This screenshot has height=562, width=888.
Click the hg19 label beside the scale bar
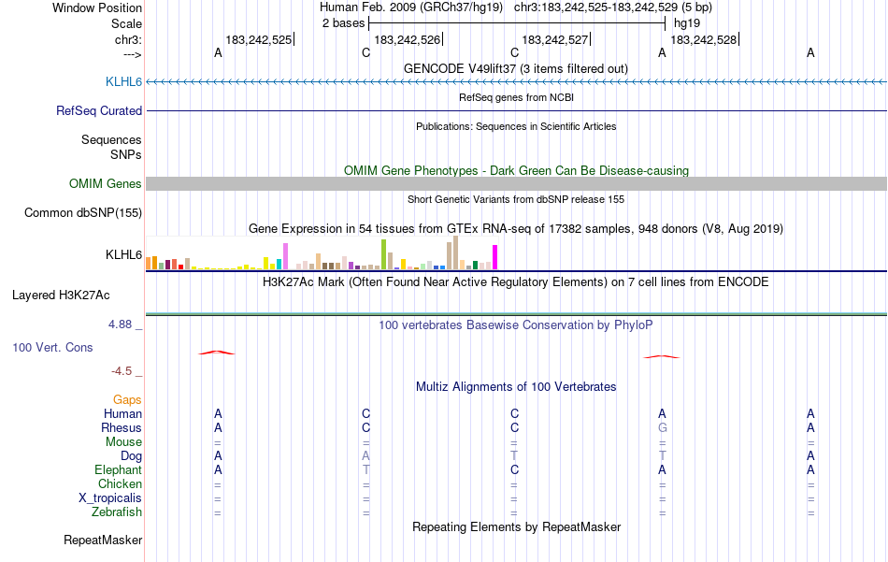[687, 23]
